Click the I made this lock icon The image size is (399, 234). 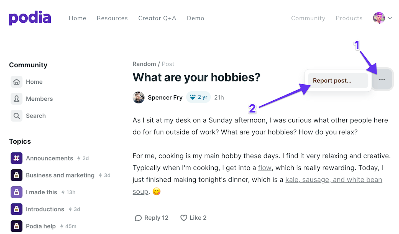tap(17, 192)
